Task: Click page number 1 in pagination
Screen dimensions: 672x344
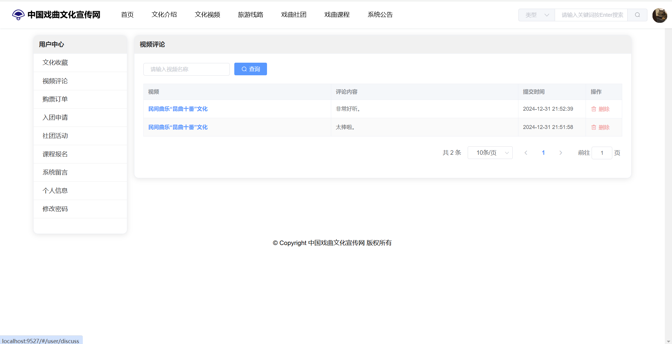Action: [543, 153]
